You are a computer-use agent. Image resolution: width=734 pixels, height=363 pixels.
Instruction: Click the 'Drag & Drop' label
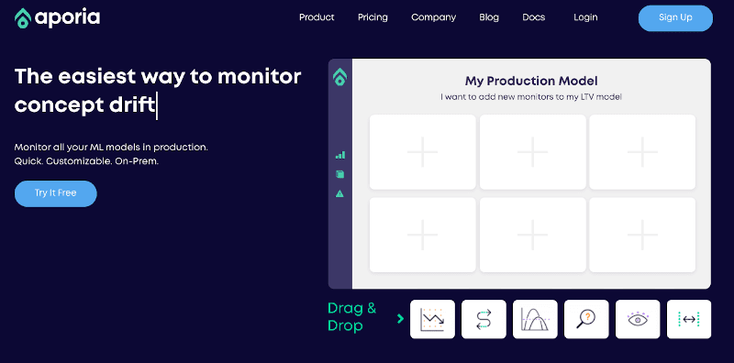[x=351, y=317]
